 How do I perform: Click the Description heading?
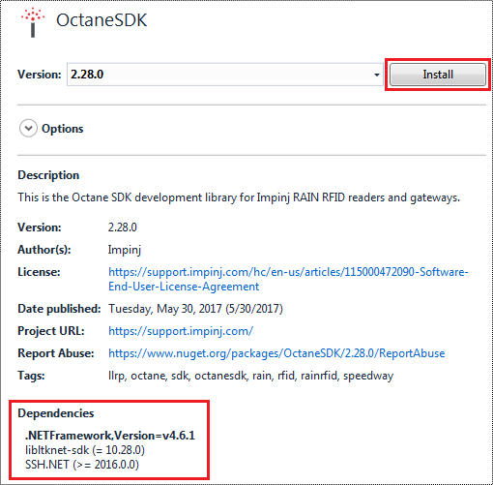tap(48, 175)
